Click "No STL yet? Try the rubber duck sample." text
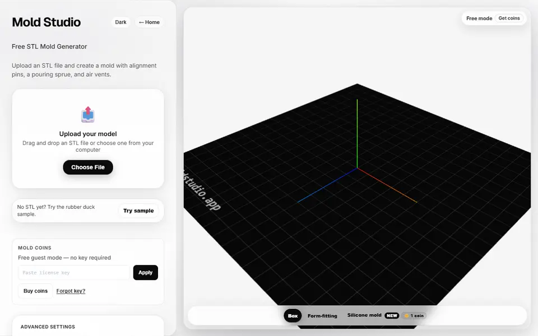The image size is (538, 336). pos(56,211)
